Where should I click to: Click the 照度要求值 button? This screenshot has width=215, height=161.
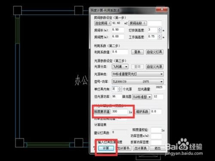102,112
